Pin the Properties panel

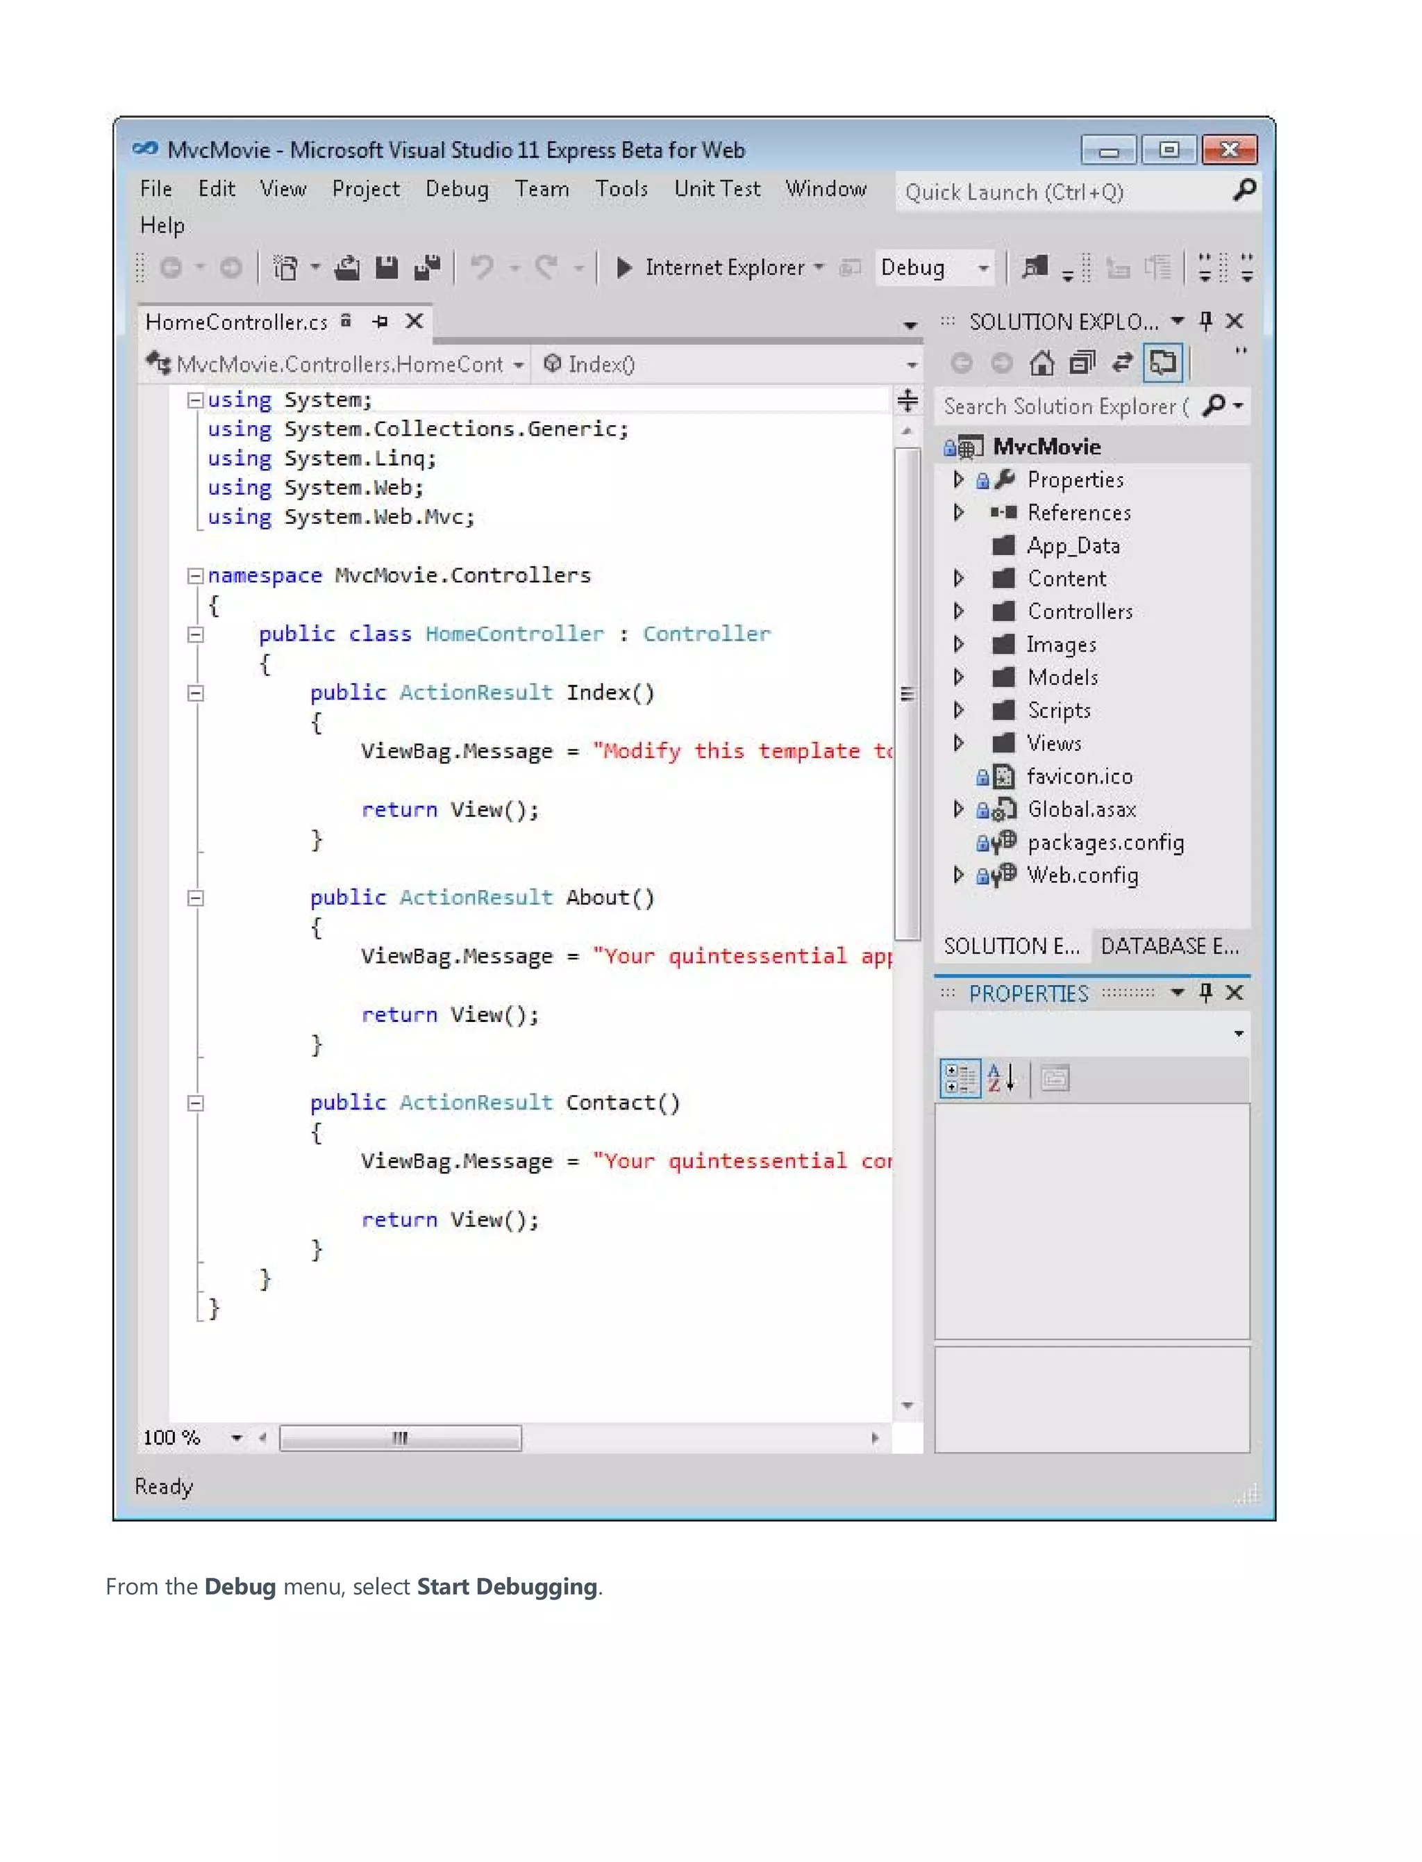click(1206, 992)
